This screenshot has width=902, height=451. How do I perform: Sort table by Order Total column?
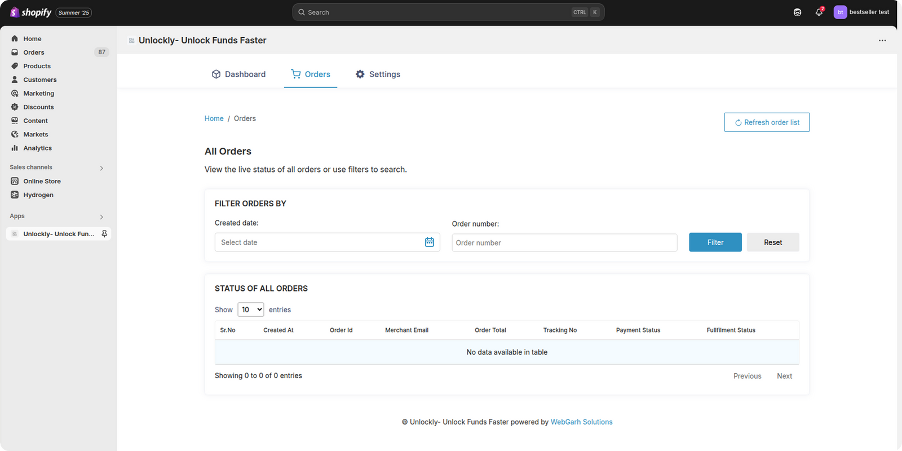coord(490,330)
